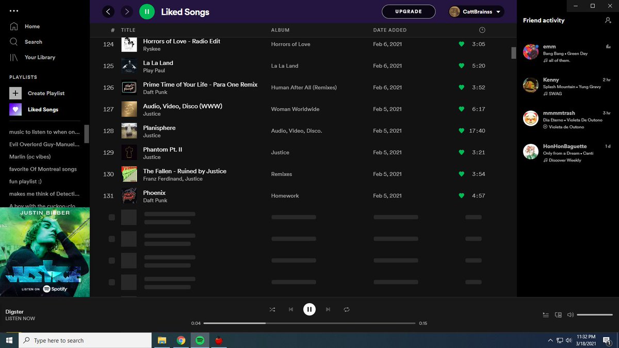Screen dimensions: 619x348
Task: Open Kenny's friend avatar
Action: point(531,85)
